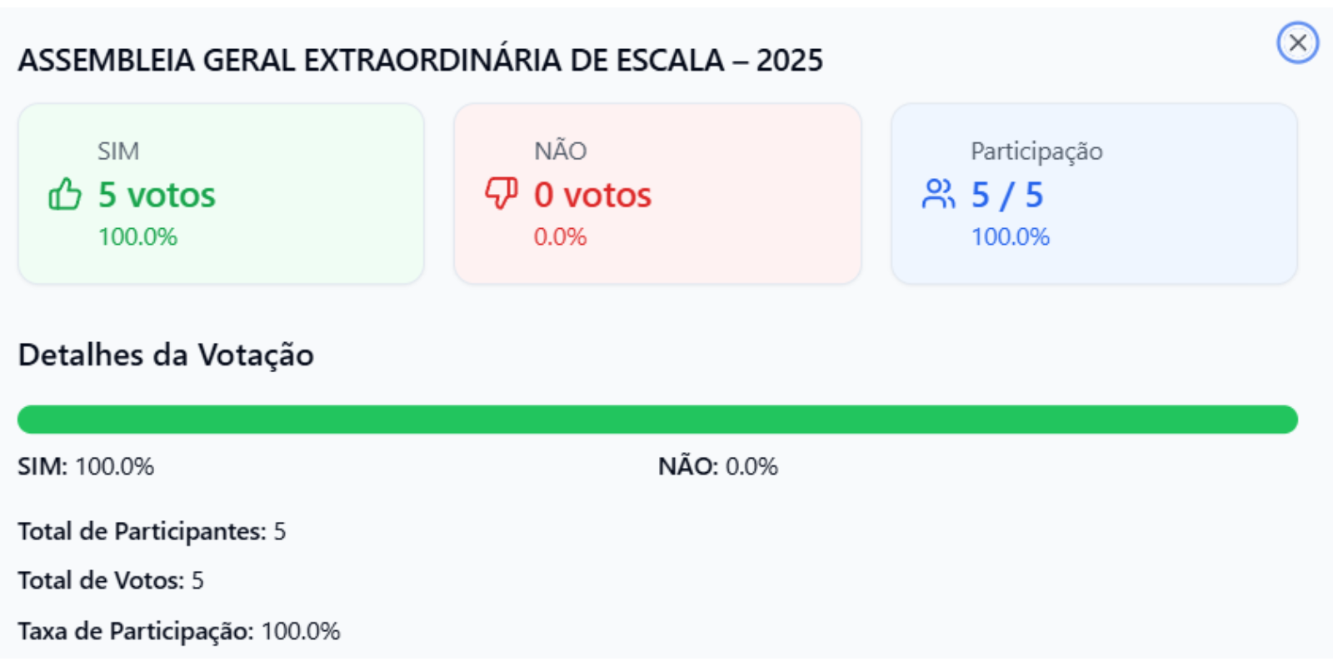Viewport: 1333px width, 666px height.
Task: Click the '5 votos' count
Action: click(x=157, y=196)
